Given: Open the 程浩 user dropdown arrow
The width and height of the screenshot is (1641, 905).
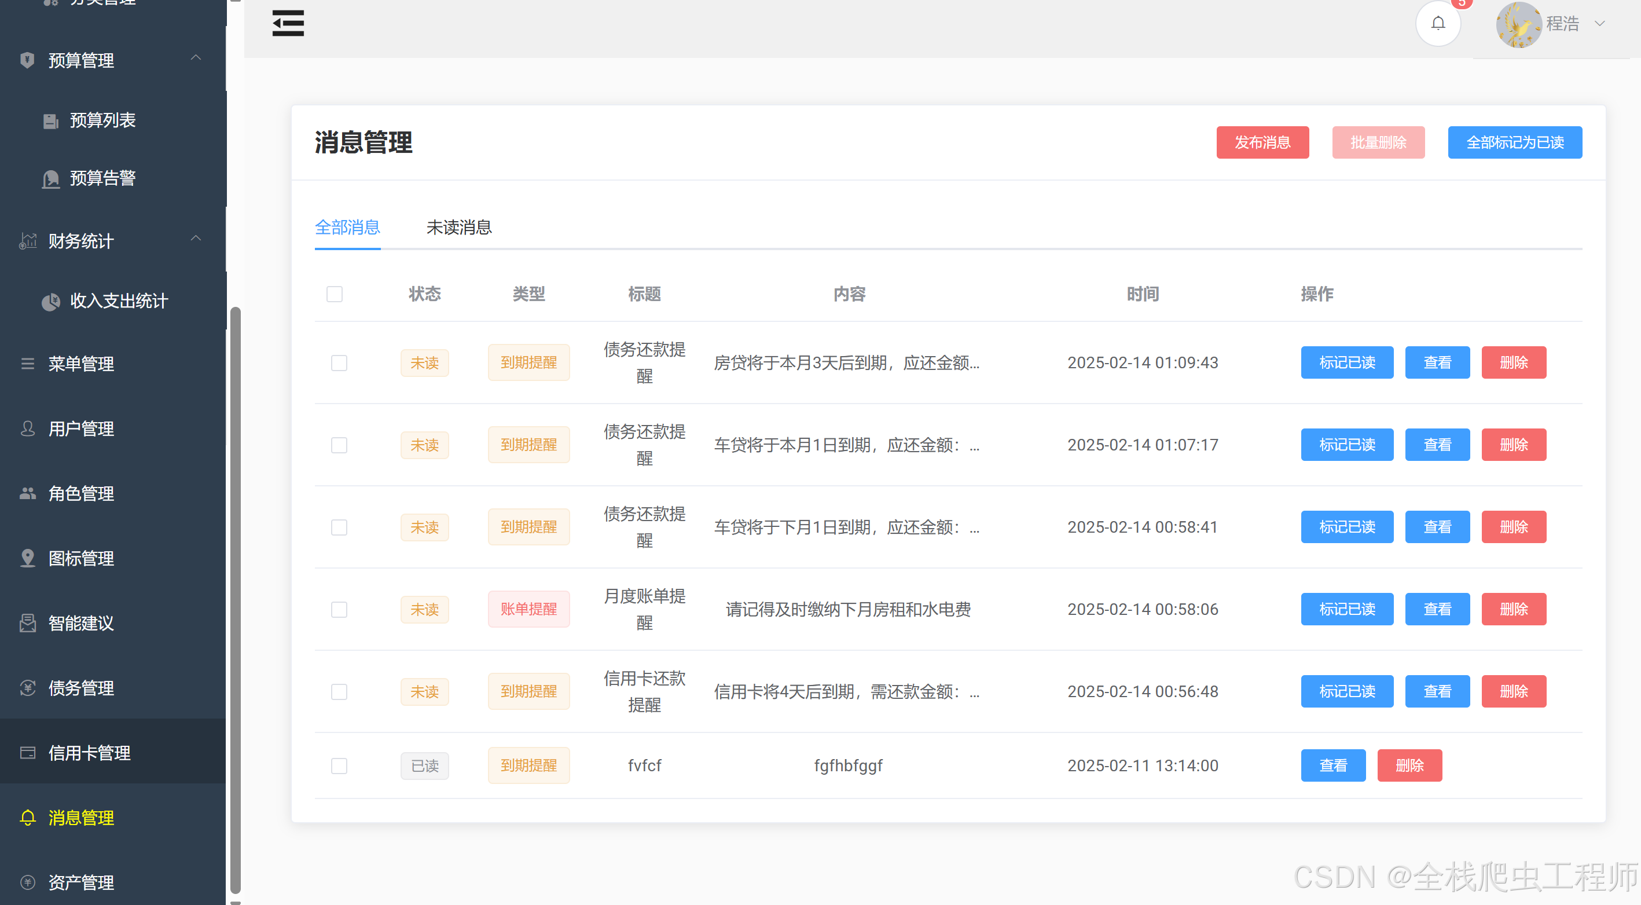Looking at the screenshot, I should (x=1599, y=24).
